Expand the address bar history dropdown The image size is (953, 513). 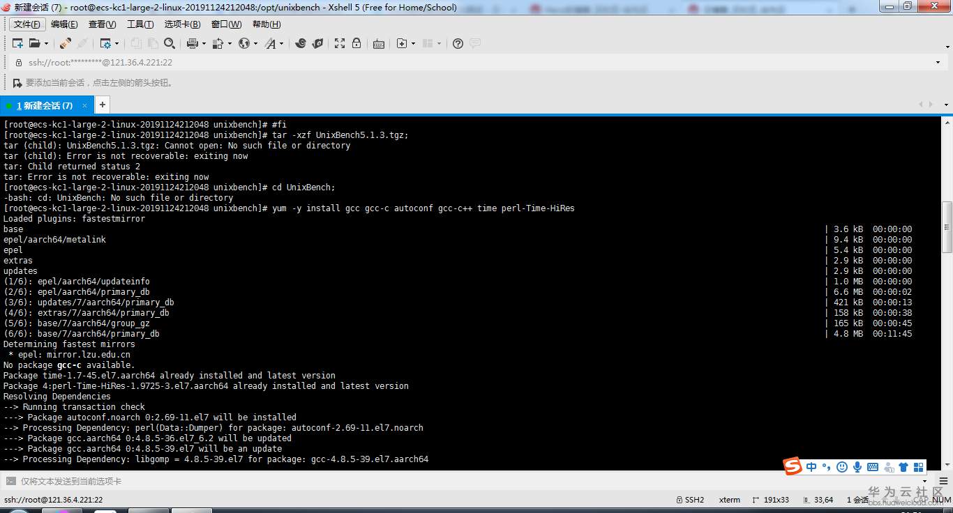(938, 62)
